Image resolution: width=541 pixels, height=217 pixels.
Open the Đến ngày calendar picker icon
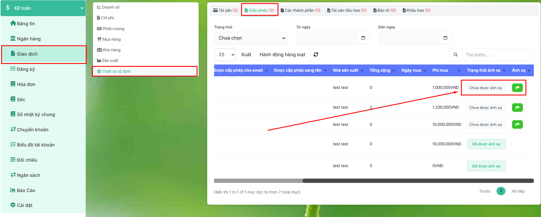point(445,38)
